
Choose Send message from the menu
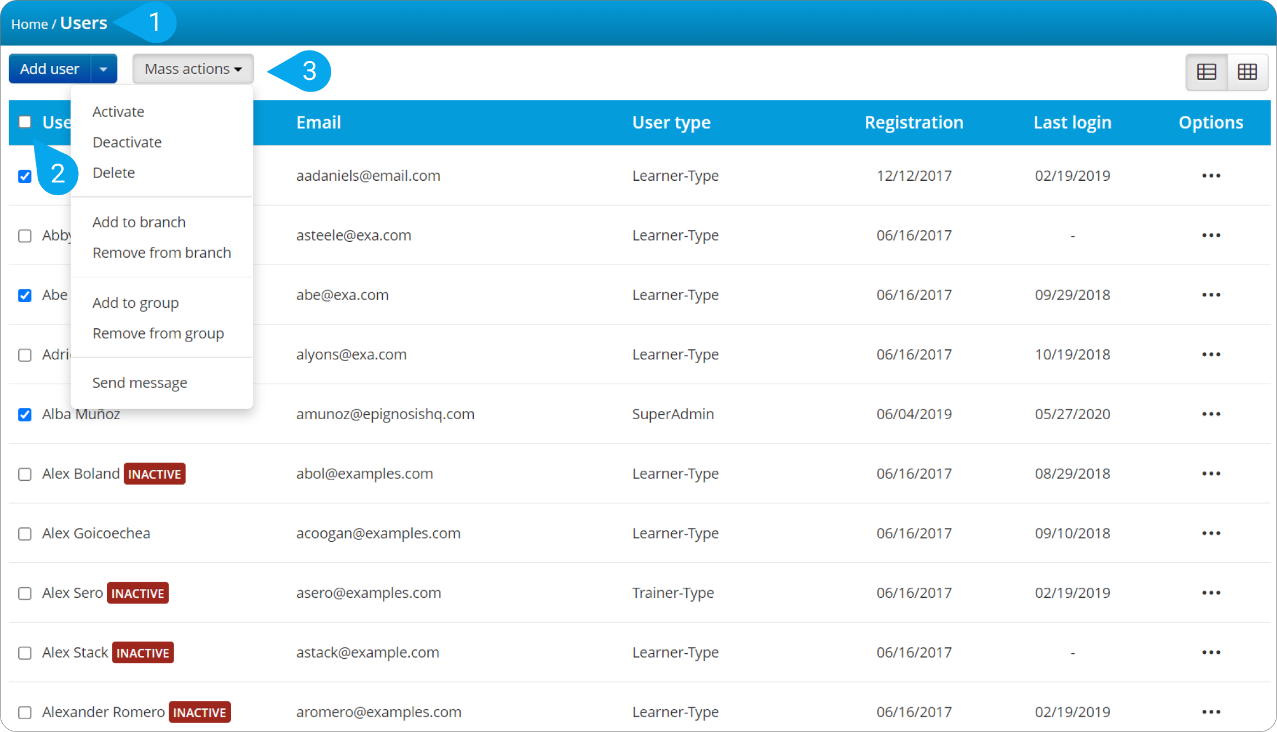click(x=140, y=383)
